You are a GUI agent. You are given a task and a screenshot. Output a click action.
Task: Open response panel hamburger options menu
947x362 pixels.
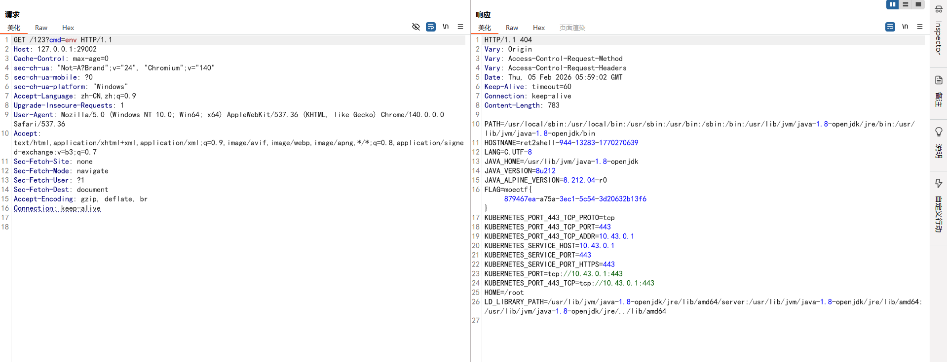[919, 27]
